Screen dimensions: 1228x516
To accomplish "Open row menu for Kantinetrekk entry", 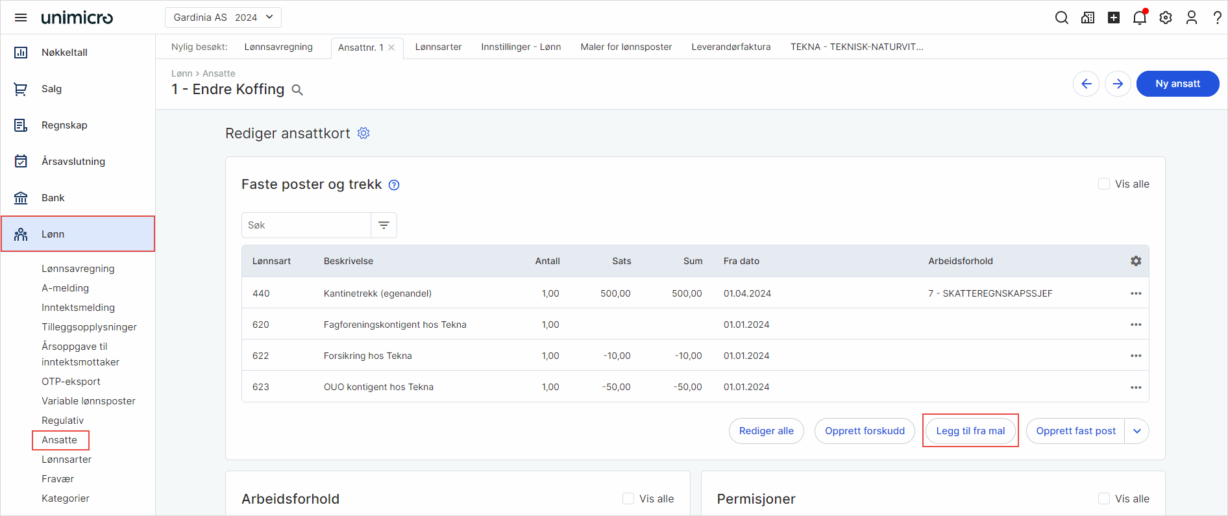I will pyautogui.click(x=1135, y=293).
